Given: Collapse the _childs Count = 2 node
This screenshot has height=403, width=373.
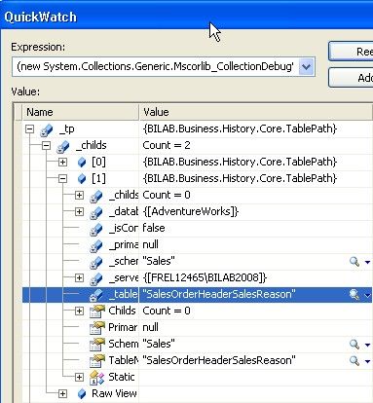Looking at the screenshot, I should click(x=46, y=145).
